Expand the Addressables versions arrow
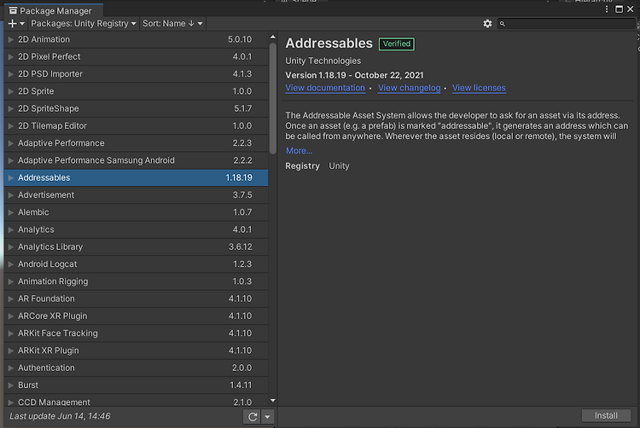Image resolution: width=640 pixels, height=428 pixels. tap(11, 177)
